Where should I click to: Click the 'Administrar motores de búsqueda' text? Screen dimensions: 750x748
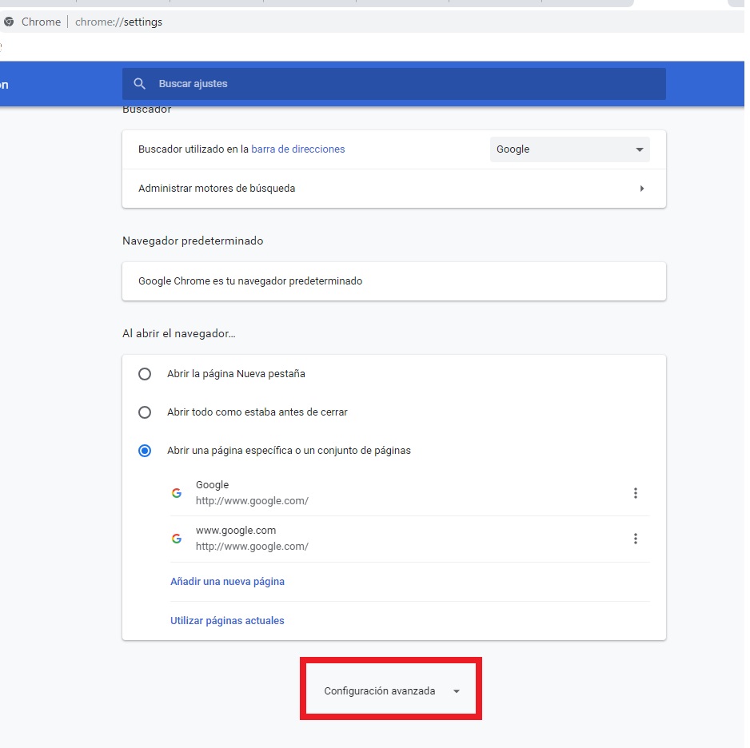coord(217,189)
